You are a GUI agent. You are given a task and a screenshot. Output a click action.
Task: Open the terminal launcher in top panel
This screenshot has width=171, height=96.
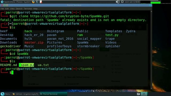click(x=37, y=2)
